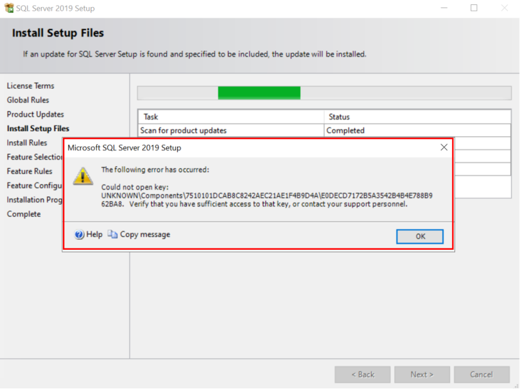The image size is (521, 389).
Task: Click the 'Install Setup Files' page heading
Action: click(x=58, y=33)
